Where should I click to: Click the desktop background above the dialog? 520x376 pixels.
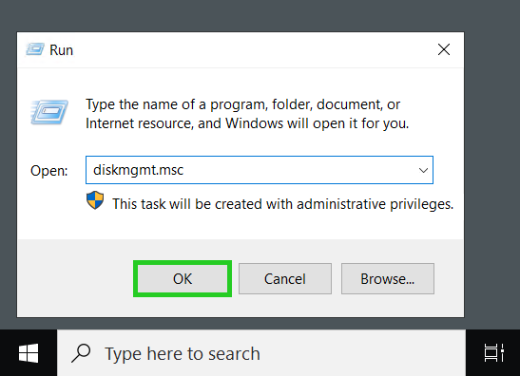pos(260,16)
